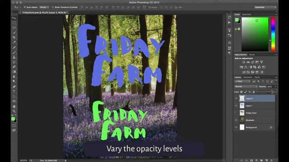The width and height of the screenshot is (289, 162).
Task: Open the layer filter Kind dropdown
Action: (x=242, y=81)
